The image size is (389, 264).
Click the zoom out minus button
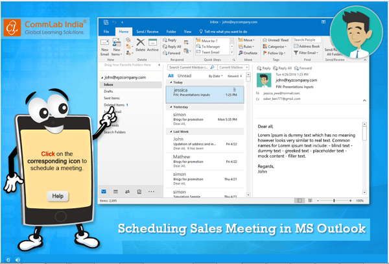click(x=318, y=200)
